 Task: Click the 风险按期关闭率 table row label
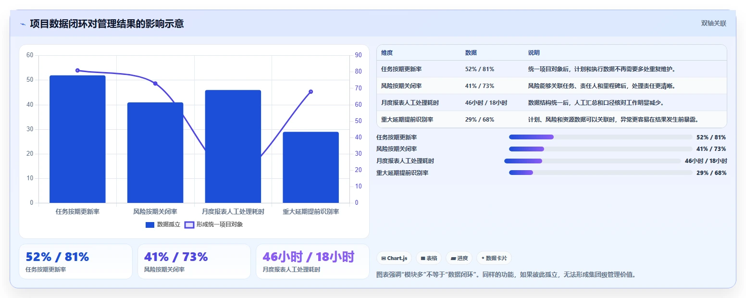(x=401, y=86)
